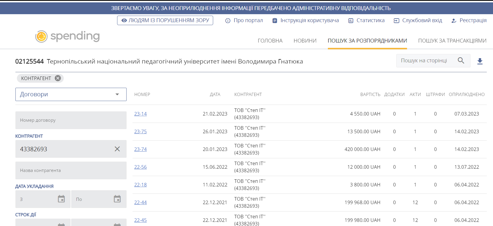Open the Реєстрація link

pos(469,20)
